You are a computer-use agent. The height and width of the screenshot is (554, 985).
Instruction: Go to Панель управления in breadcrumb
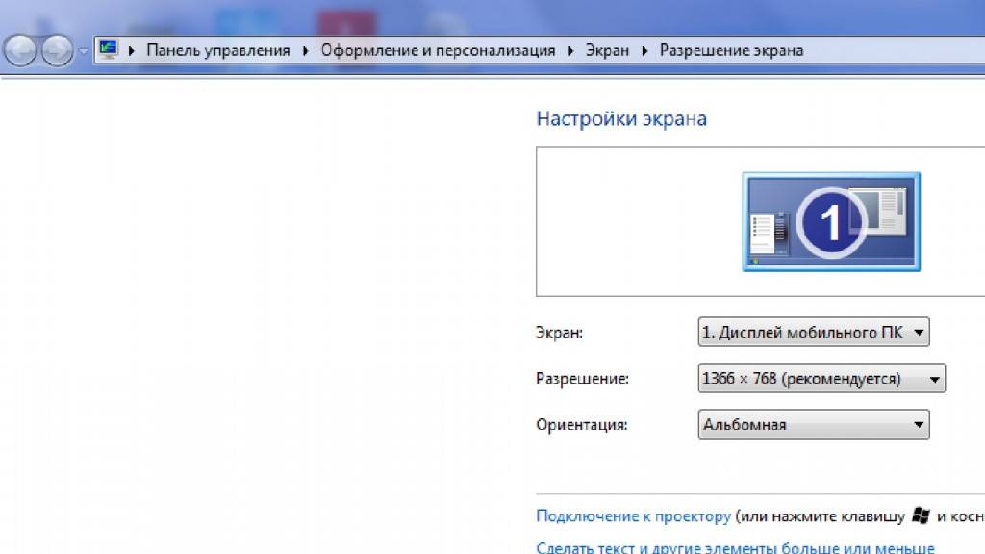[x=218, y=50]
